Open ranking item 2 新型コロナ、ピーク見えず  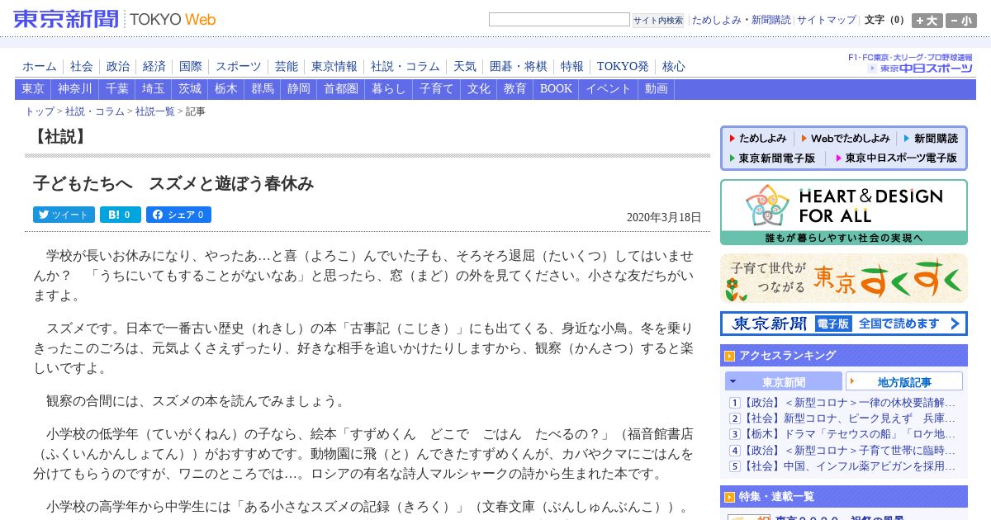coord(849,418)
